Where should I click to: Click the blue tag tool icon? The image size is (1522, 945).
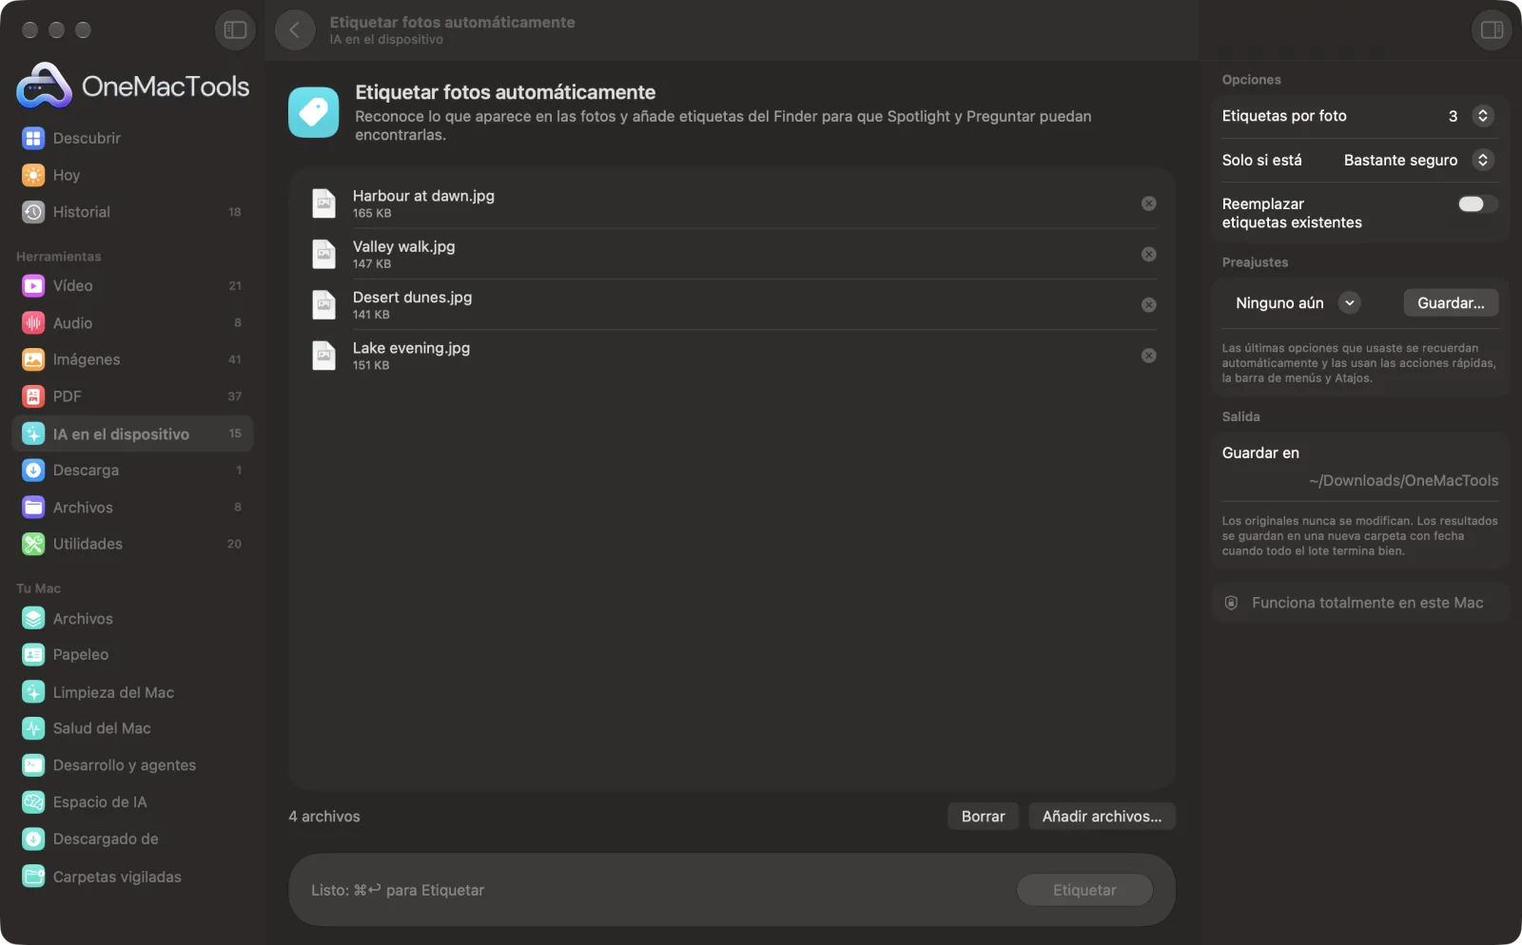tap(314, 112)
